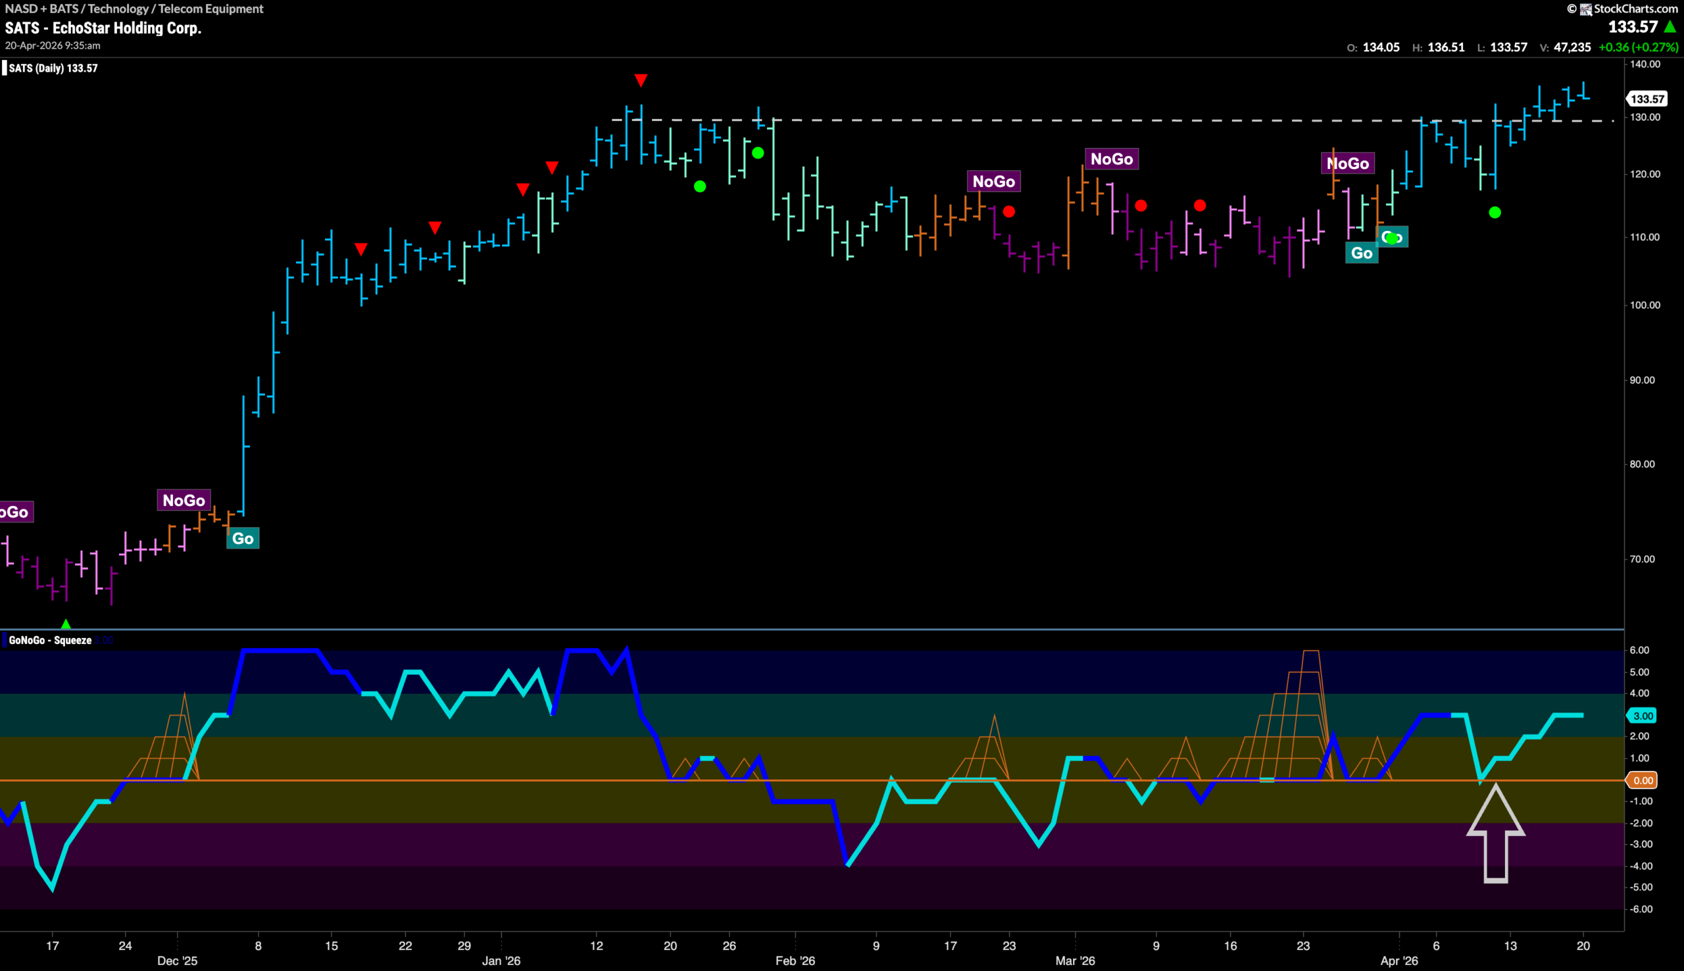Click the 20-Apr-2026 9:35:am timestamp
Viewport: 1684px width, 971px height.
53,45
